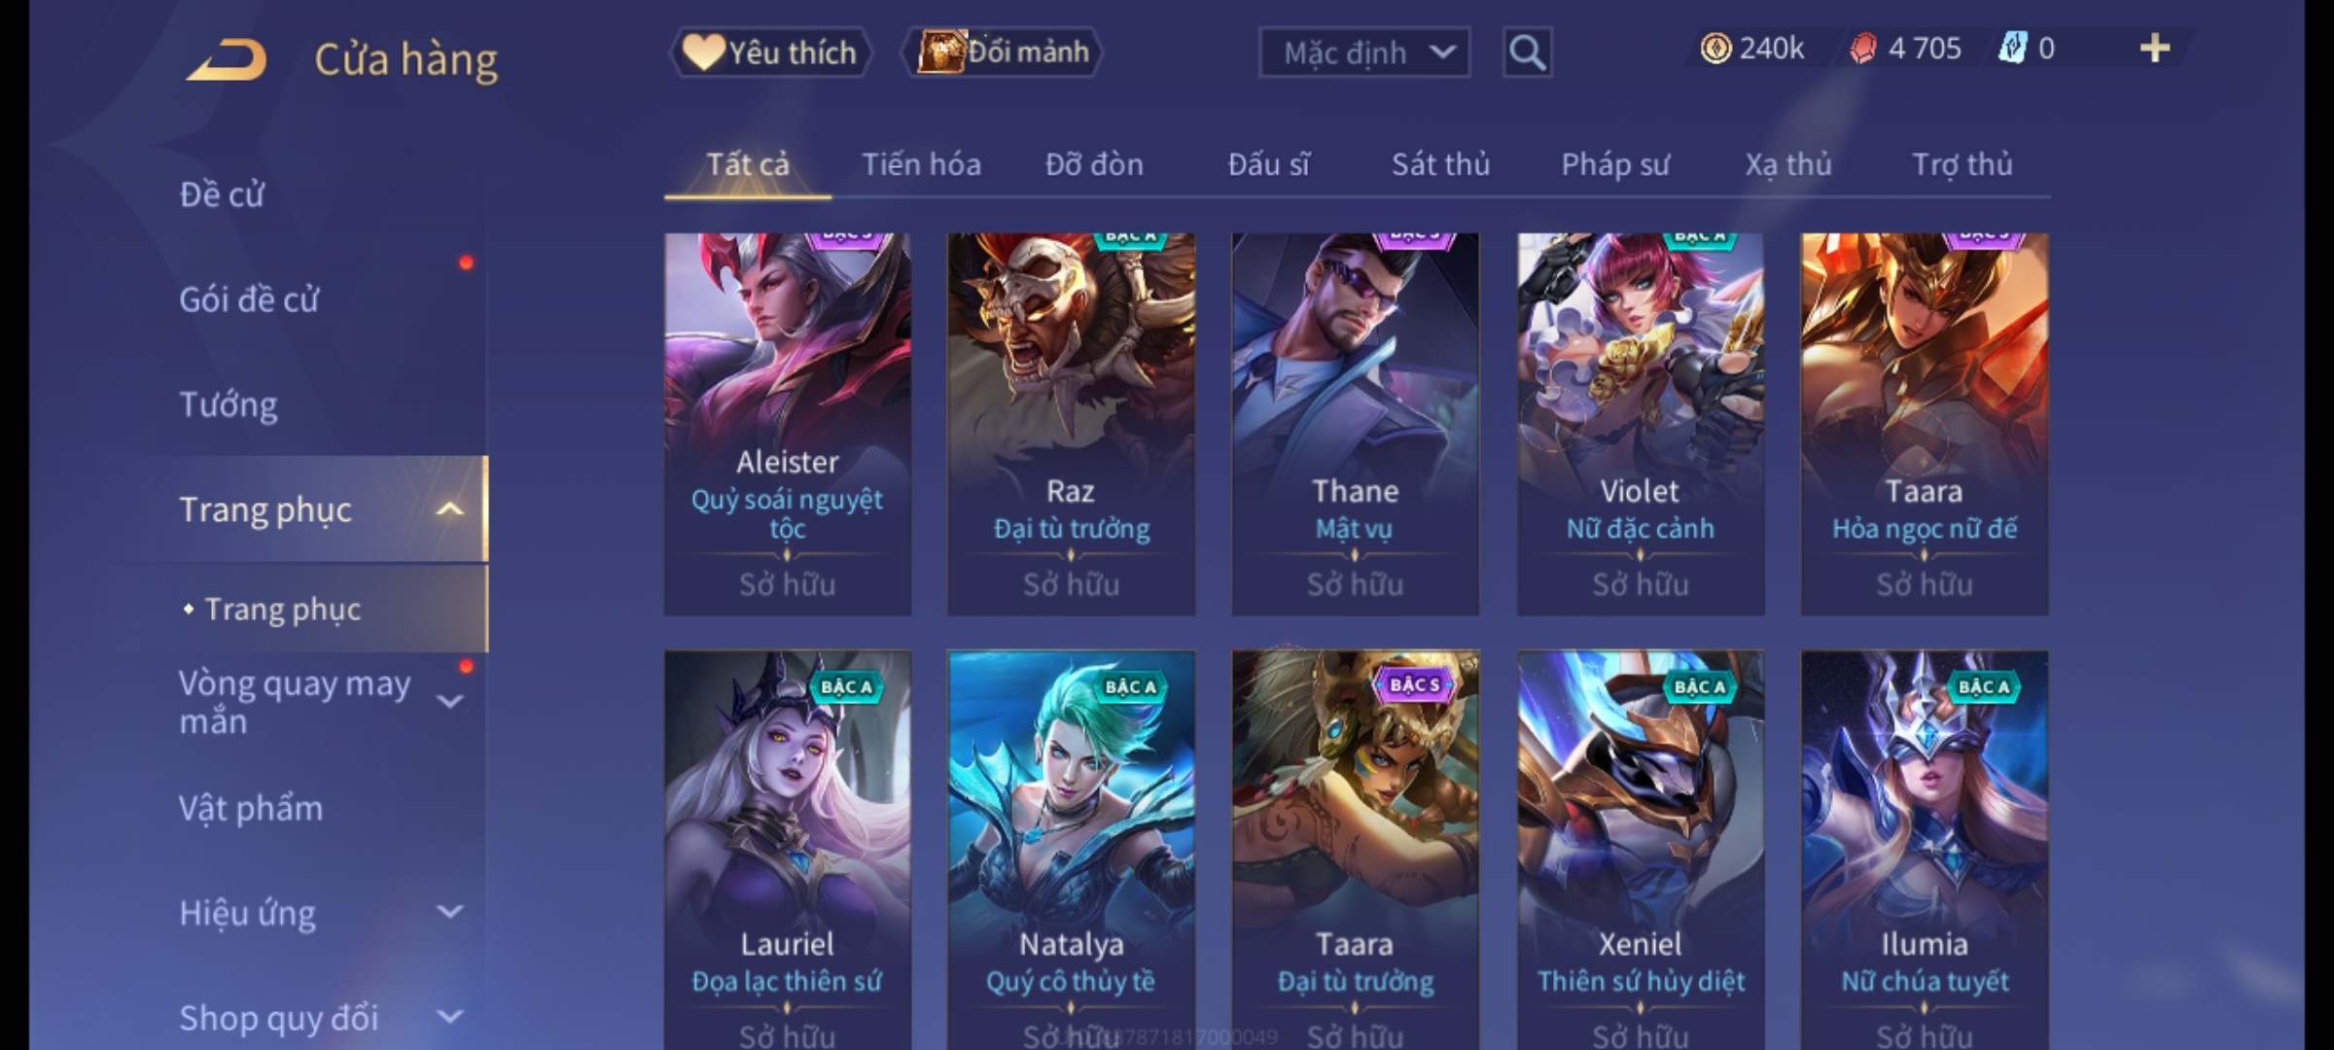The height and width of the screenshot is (1050, 2334).
Task: Open the Mặc định sort dropdown
Action: pos(1363,52)
